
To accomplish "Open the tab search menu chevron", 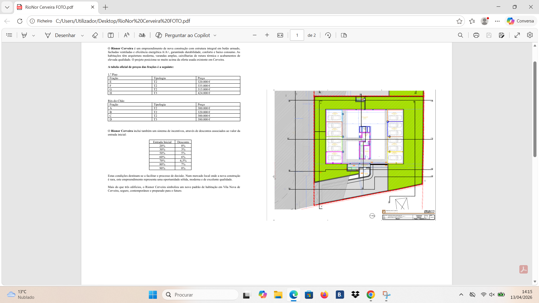I will coord(7,7).
